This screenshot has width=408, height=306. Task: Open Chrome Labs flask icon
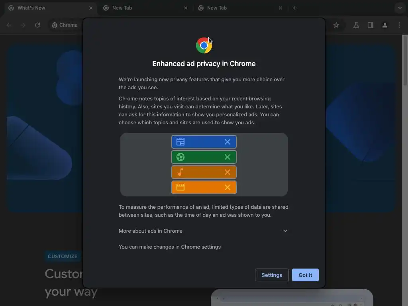click(x=356, y=25)
